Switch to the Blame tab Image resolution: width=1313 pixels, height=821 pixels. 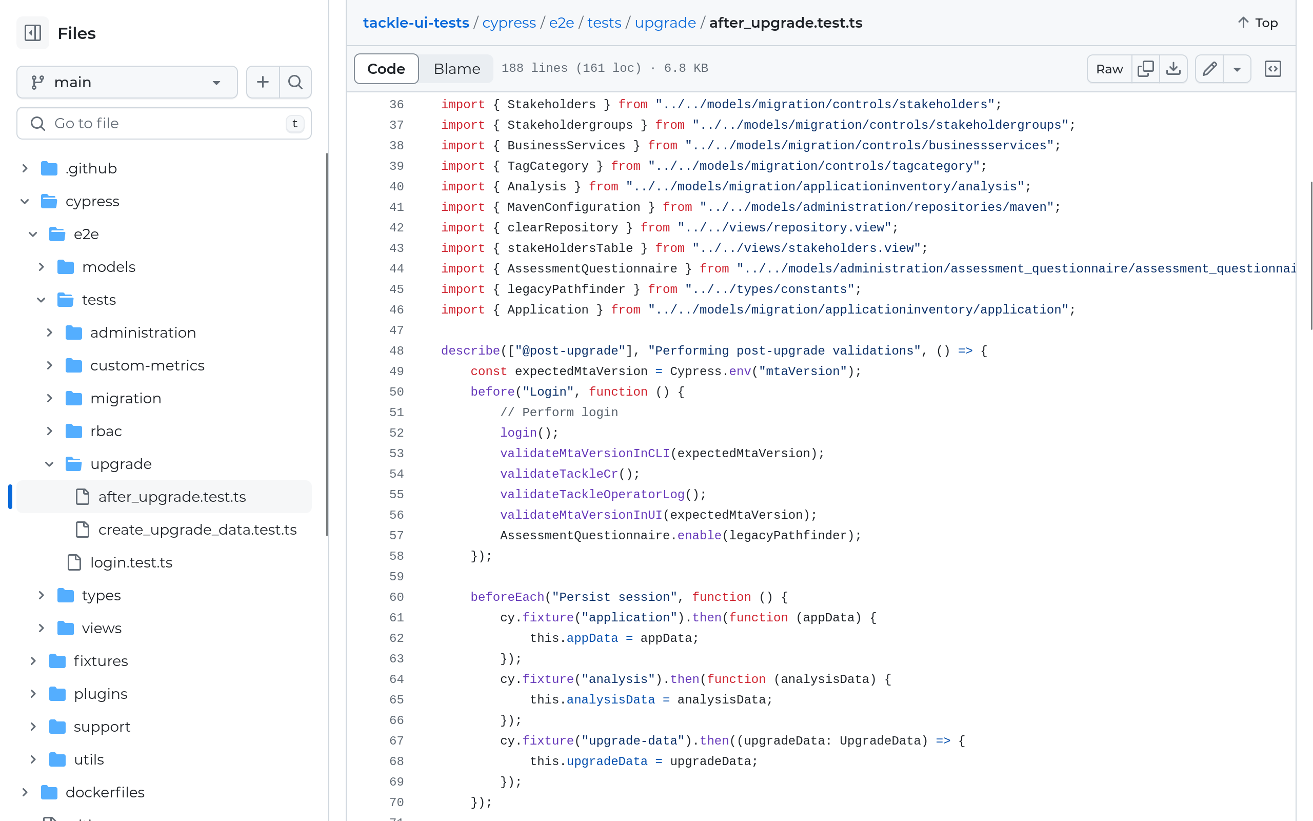[x=456, y=69]
